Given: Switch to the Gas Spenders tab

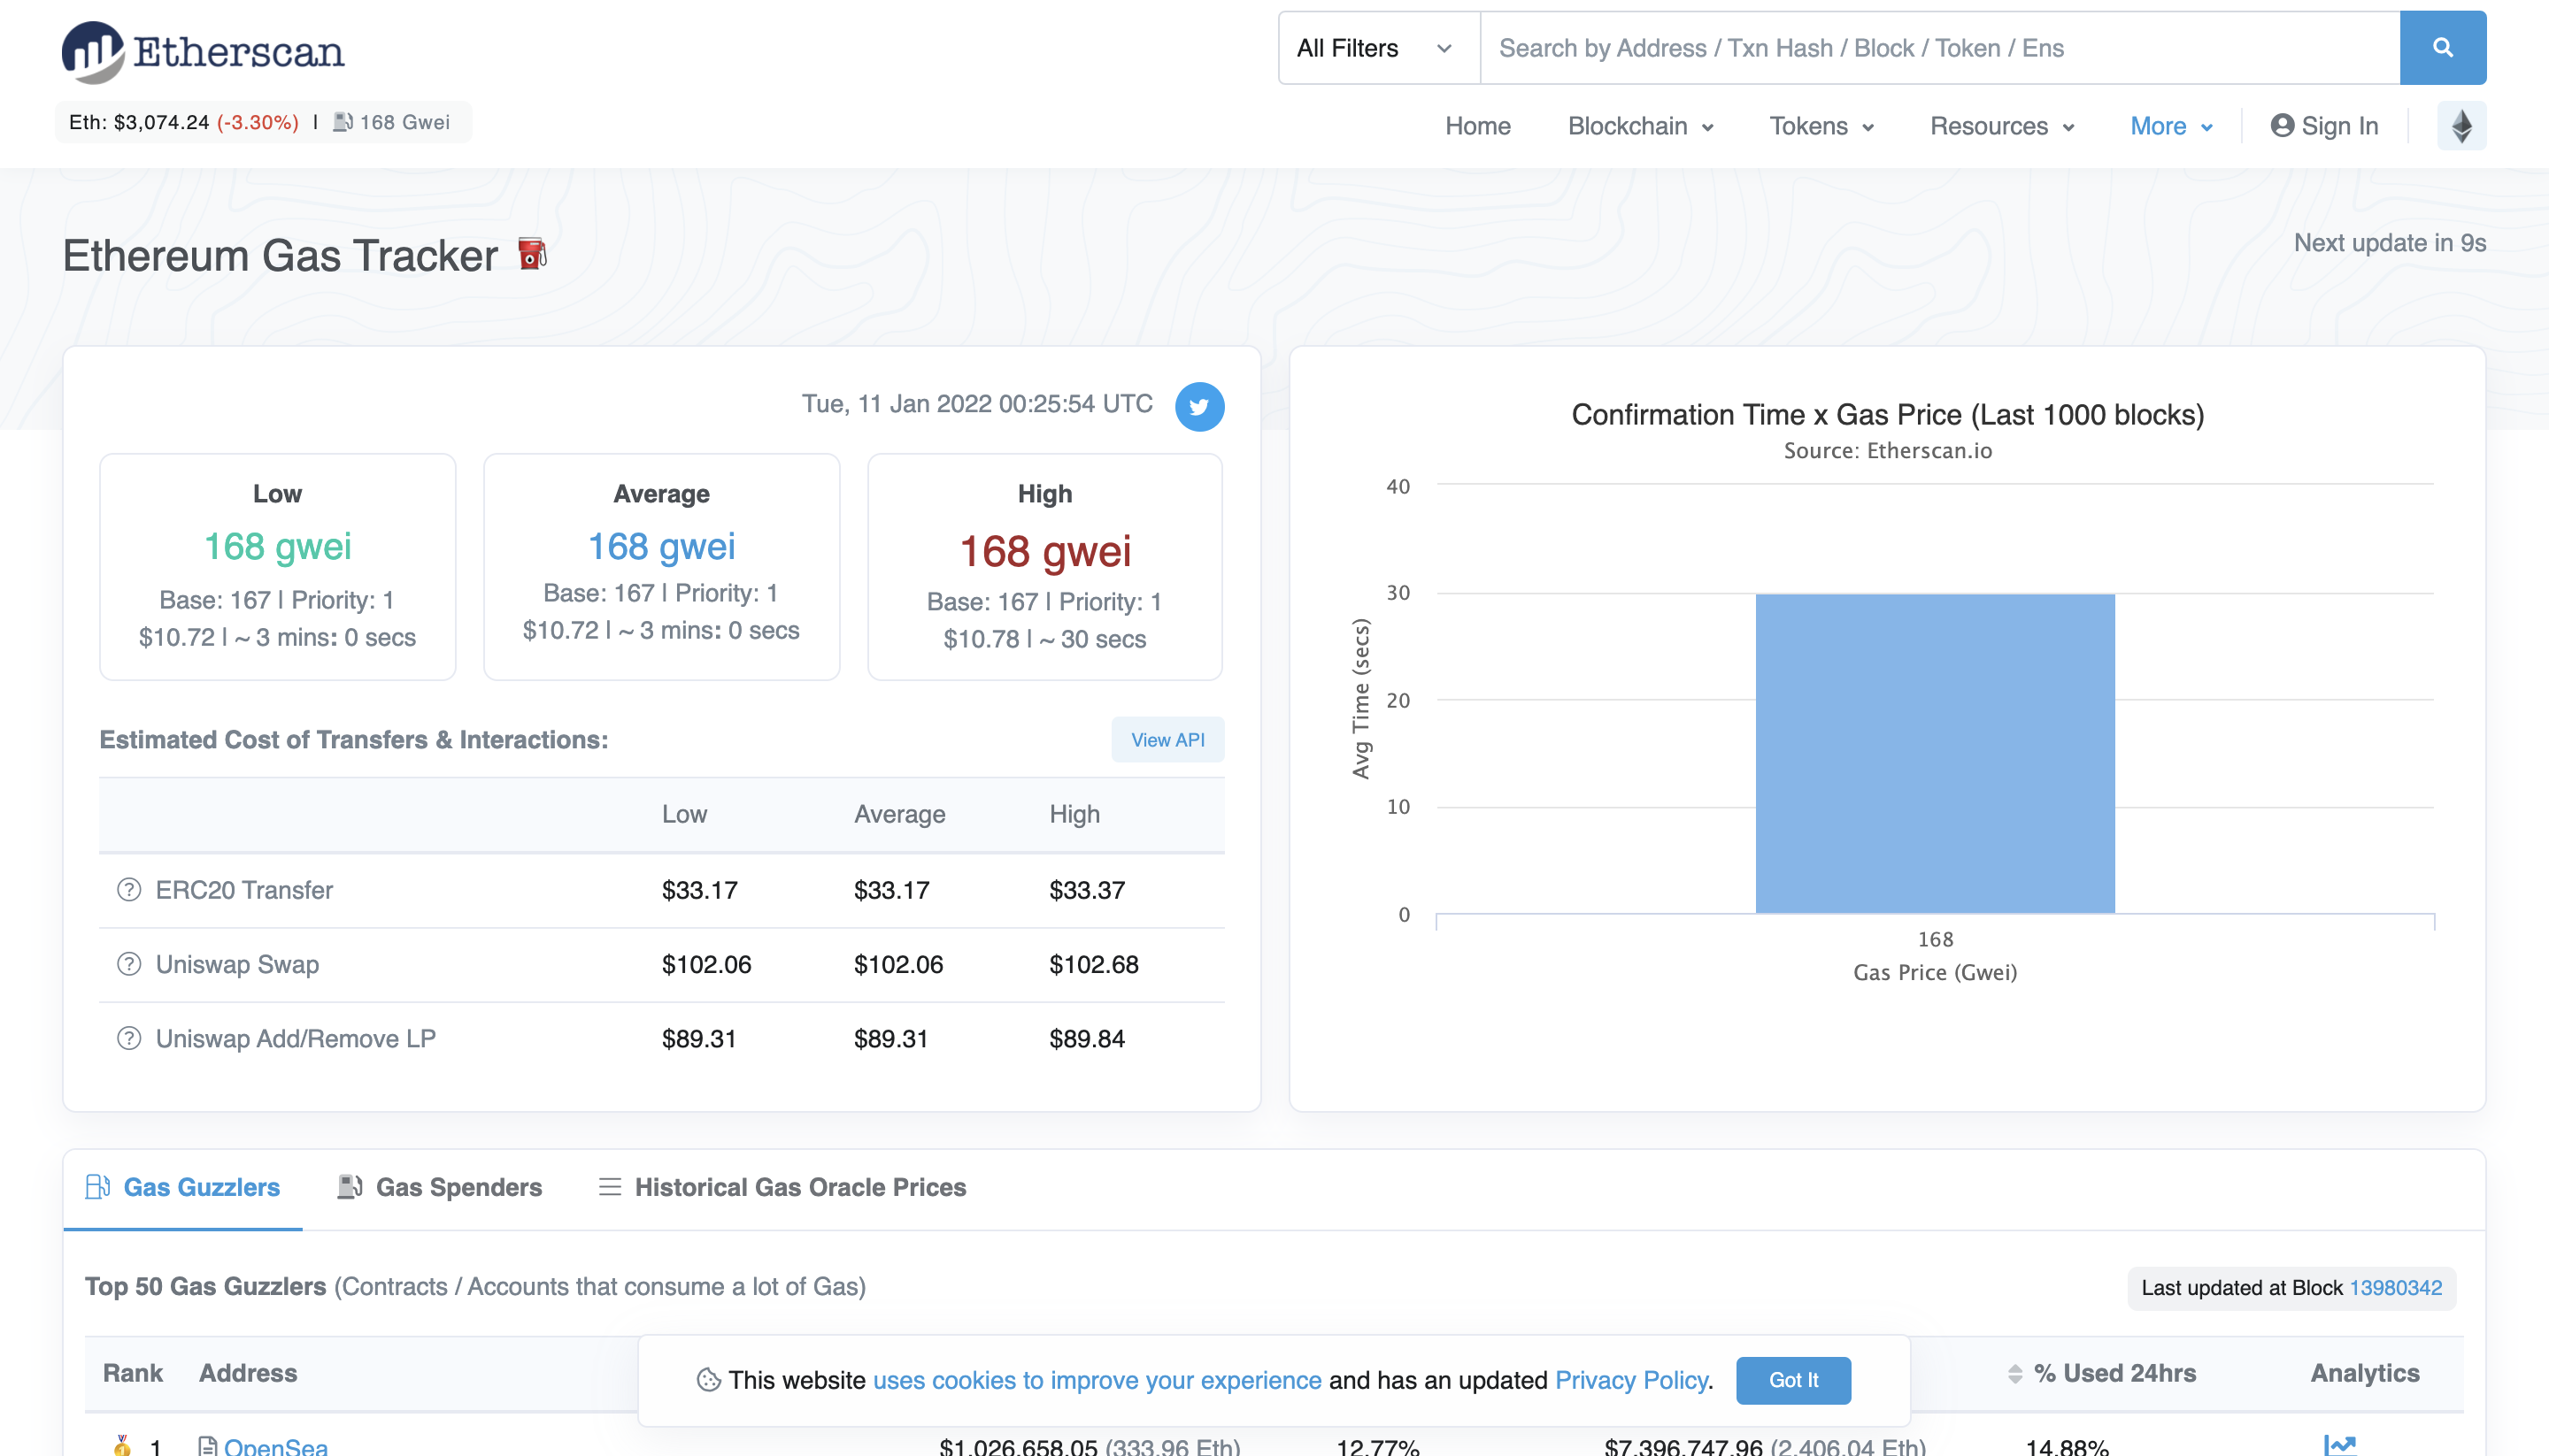Looking at the screenshot, I should [x=439, y=1187].
